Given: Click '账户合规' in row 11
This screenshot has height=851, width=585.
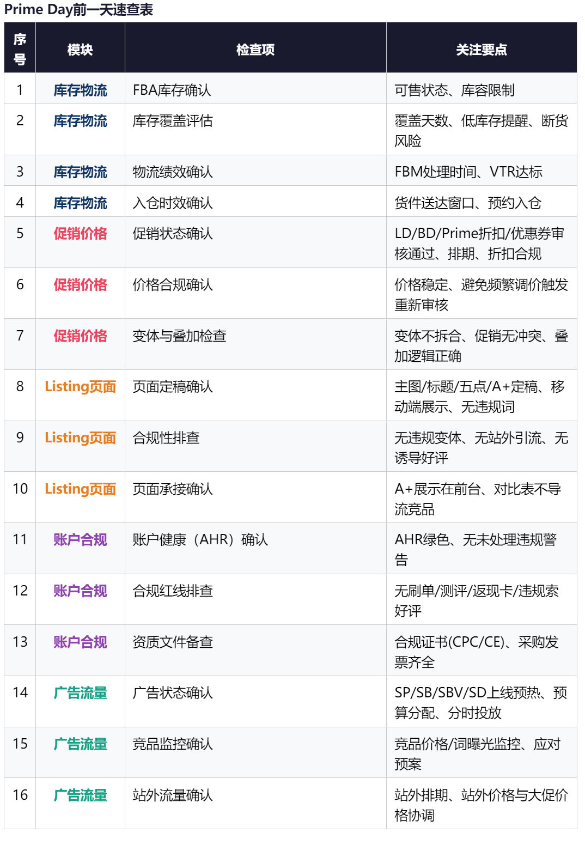Looking at the screenshot, I should tap(80, 539).
